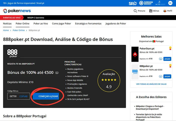Screen dimensions: 176x121
Task: Click 'Sobre a 888poker Portugal' heading
Action: (25, 116)
